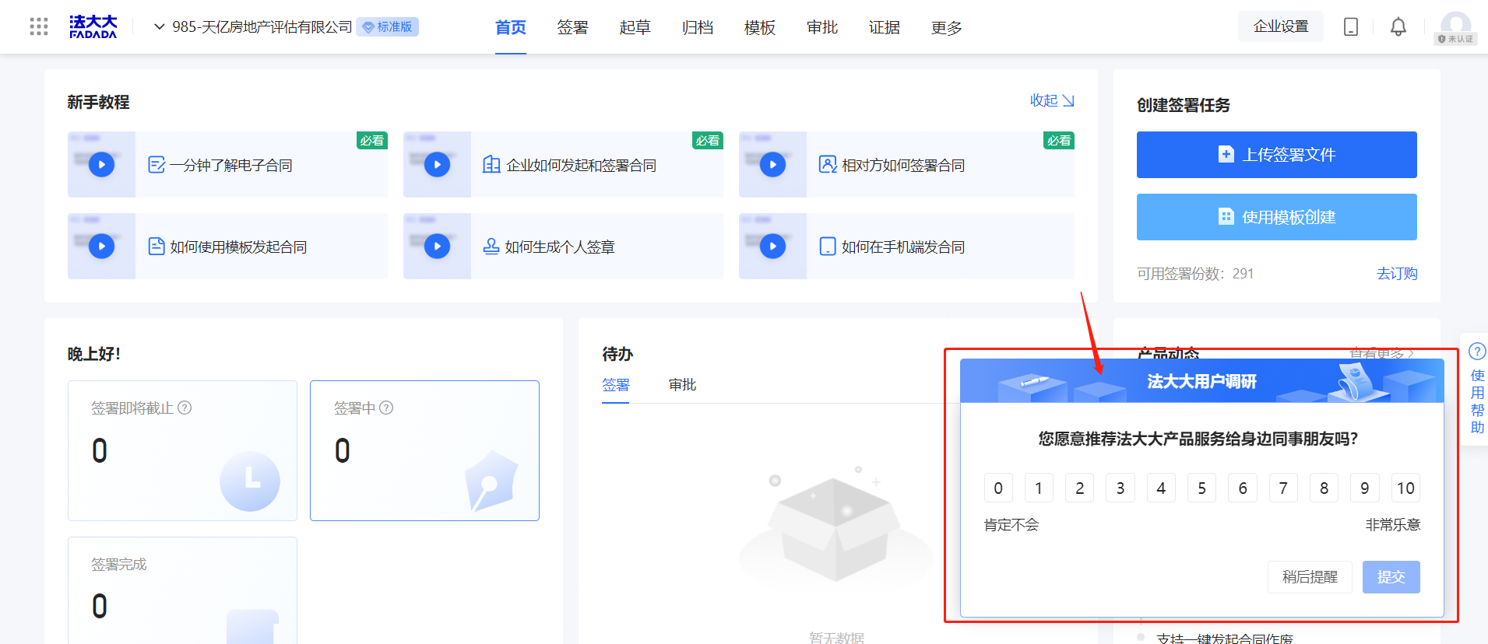Click the help icon next to 签署中
The height and width of the screenshot is (644, 1488).
click(x=386, y=408)
